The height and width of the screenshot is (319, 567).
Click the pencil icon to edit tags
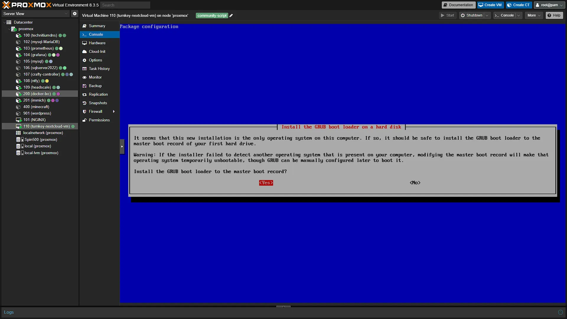[x=231, y=16]
